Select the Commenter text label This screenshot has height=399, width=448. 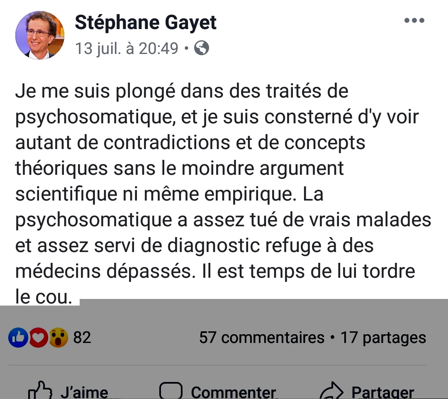(x=234, y=392)
